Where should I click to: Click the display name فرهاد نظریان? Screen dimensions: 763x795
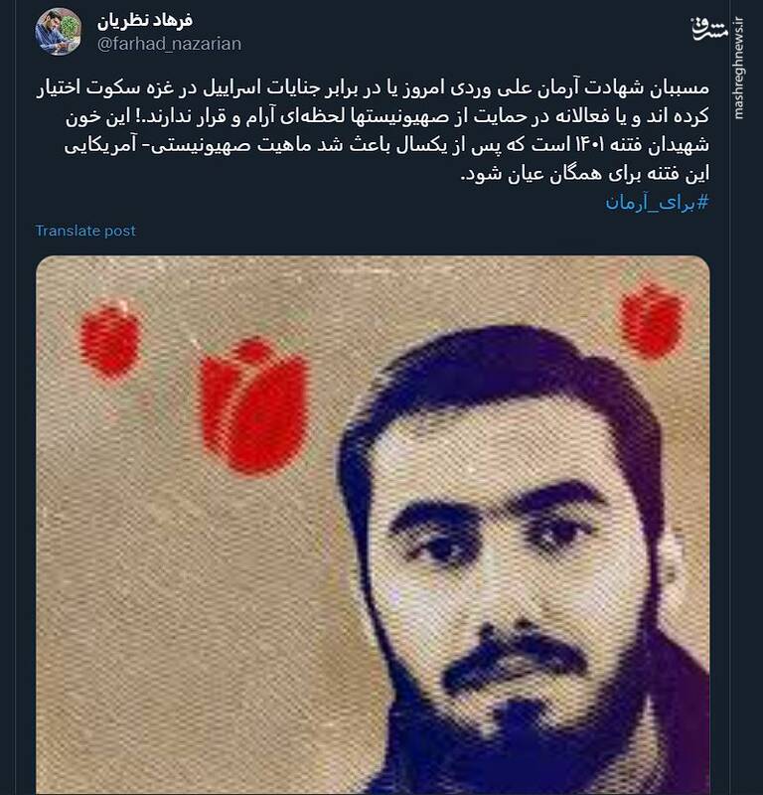coord(145,21)
